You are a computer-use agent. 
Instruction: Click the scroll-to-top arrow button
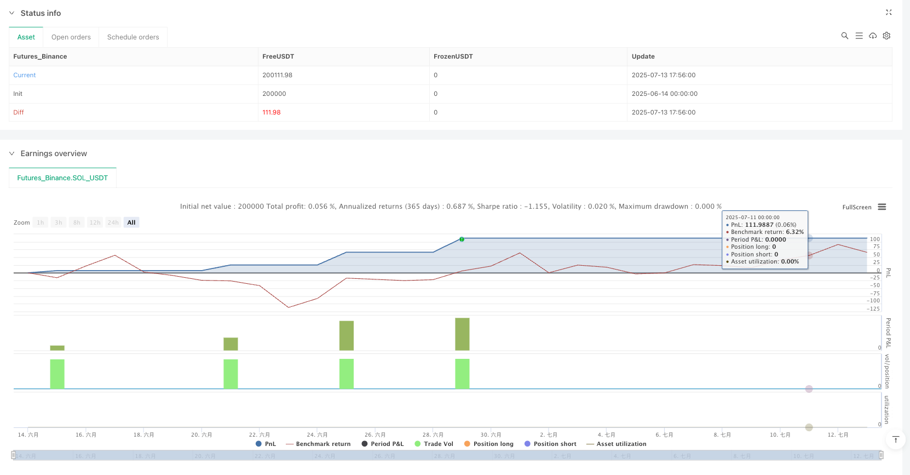point(896,439)
